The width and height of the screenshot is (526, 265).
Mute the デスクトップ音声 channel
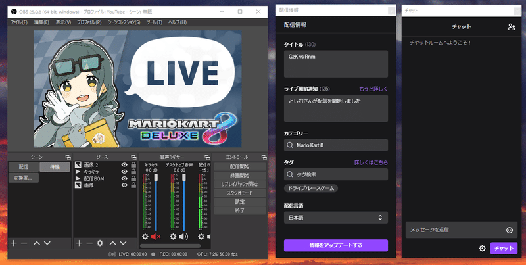click(183, 237)
